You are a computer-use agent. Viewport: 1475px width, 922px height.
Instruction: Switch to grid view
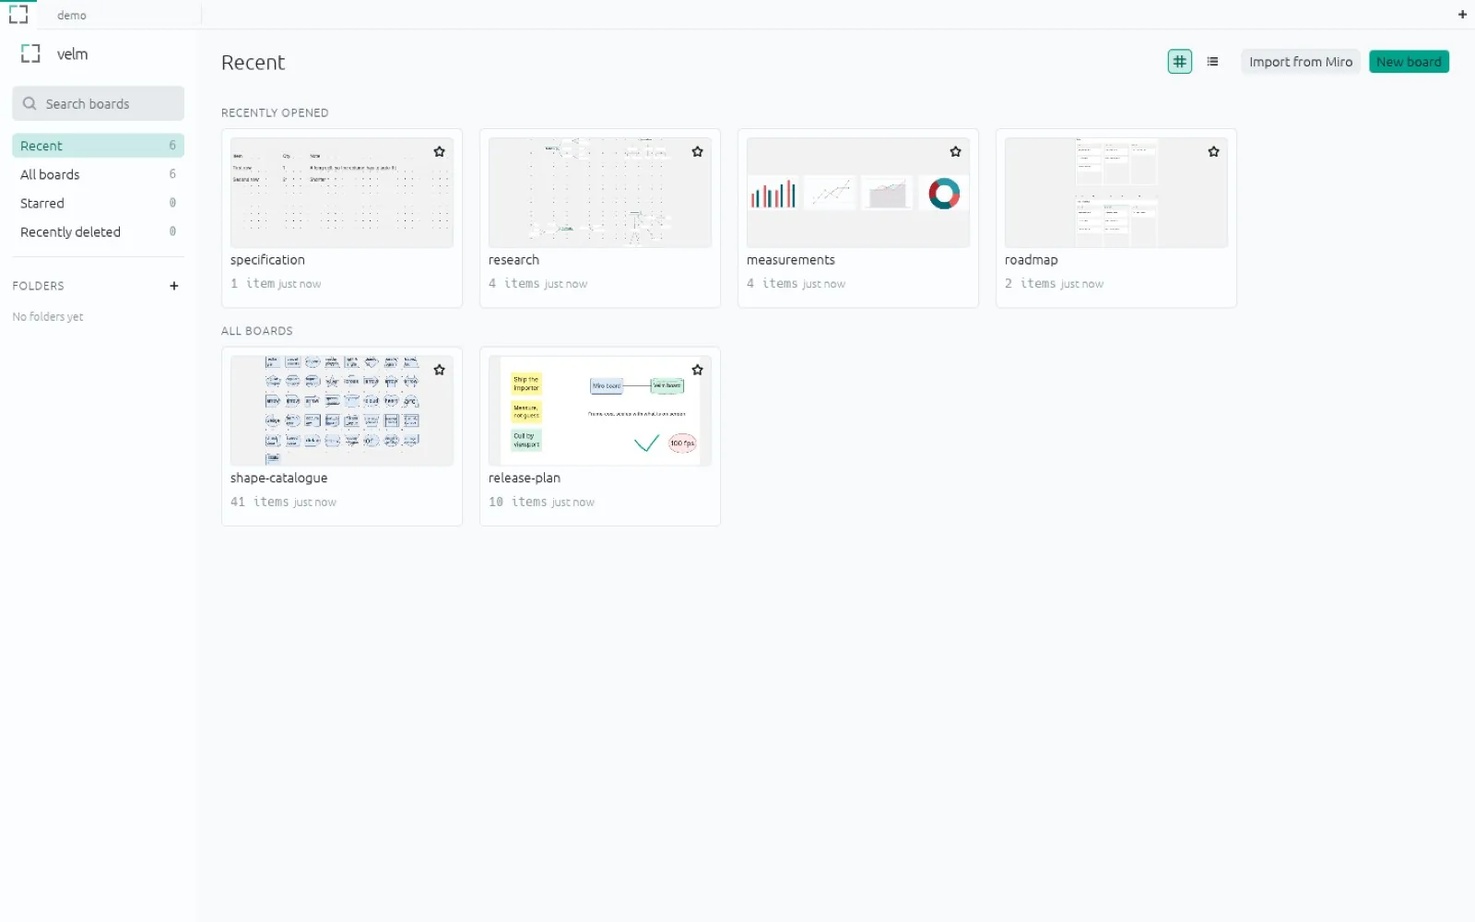click(x=1180, y=62)
